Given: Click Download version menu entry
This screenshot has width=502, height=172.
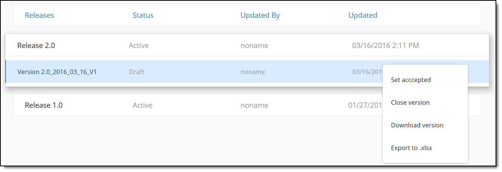Looking at the screenshot, I should tap(417, 125).
